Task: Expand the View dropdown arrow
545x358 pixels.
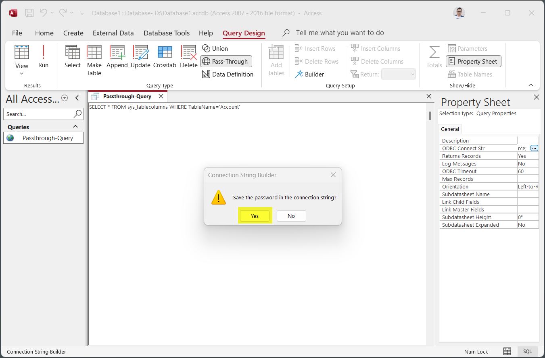Action: (x=22, y=74)
